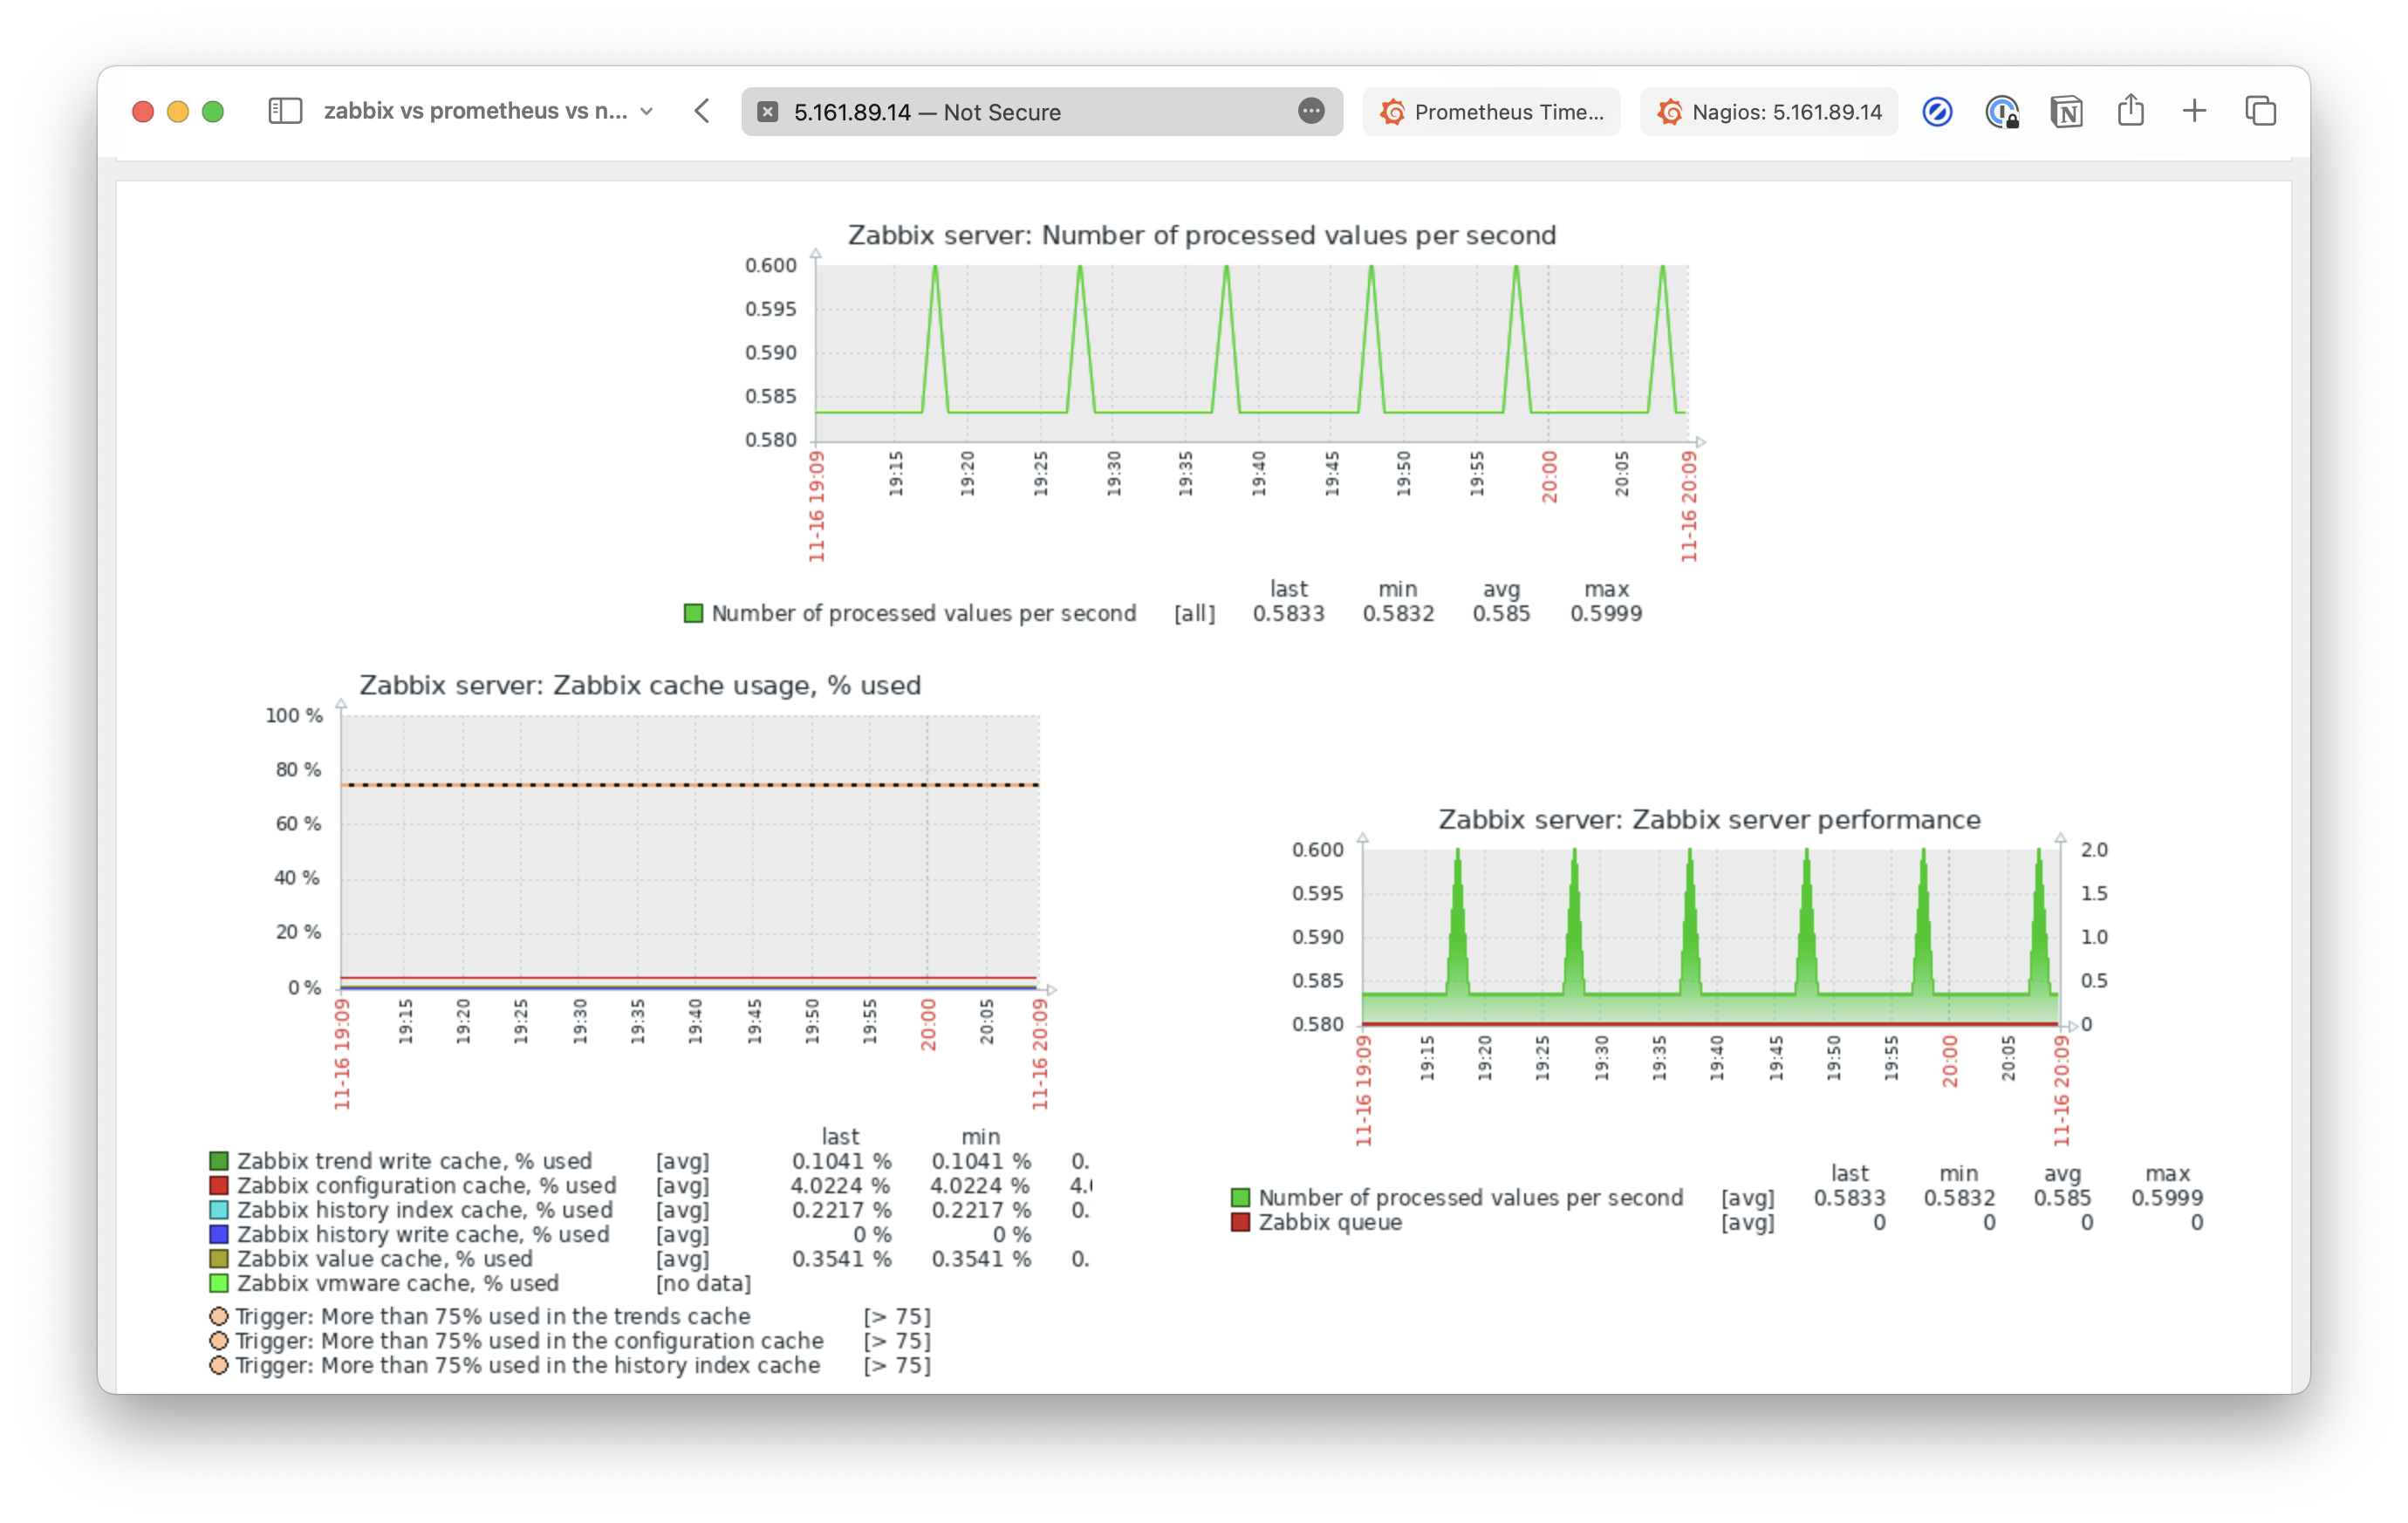
Task: Click the Grafana icon on the Nagios tab
Action: pos(1668,112)
